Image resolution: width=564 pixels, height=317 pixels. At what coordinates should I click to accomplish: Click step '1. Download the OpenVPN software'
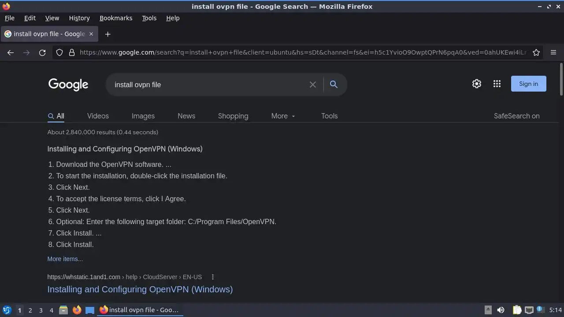tap(110, 164)
